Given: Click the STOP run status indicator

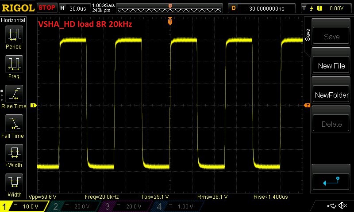Looking at the screenshot, I should [x=47, y=8].
